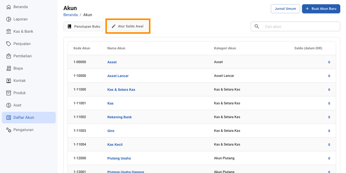Image resolution: width=346 pixels, height=173 pixels.
Task: Click the Kas & Bank building icon
Action: [x=9, y=31]
